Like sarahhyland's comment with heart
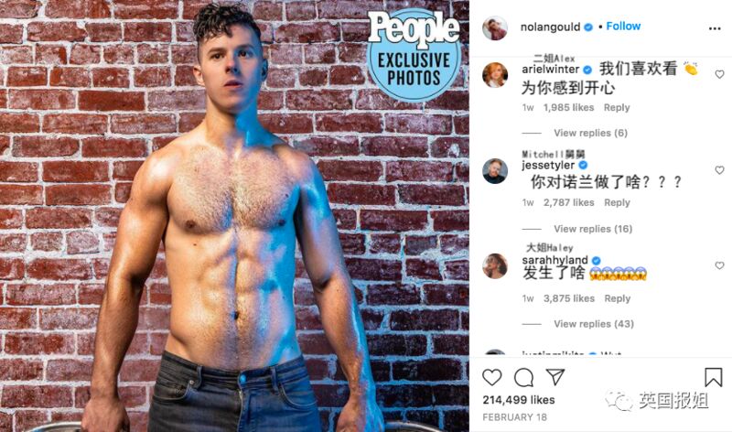Image resolution: width=732 pixels, height=432 pixels. (x=719, y=265)
